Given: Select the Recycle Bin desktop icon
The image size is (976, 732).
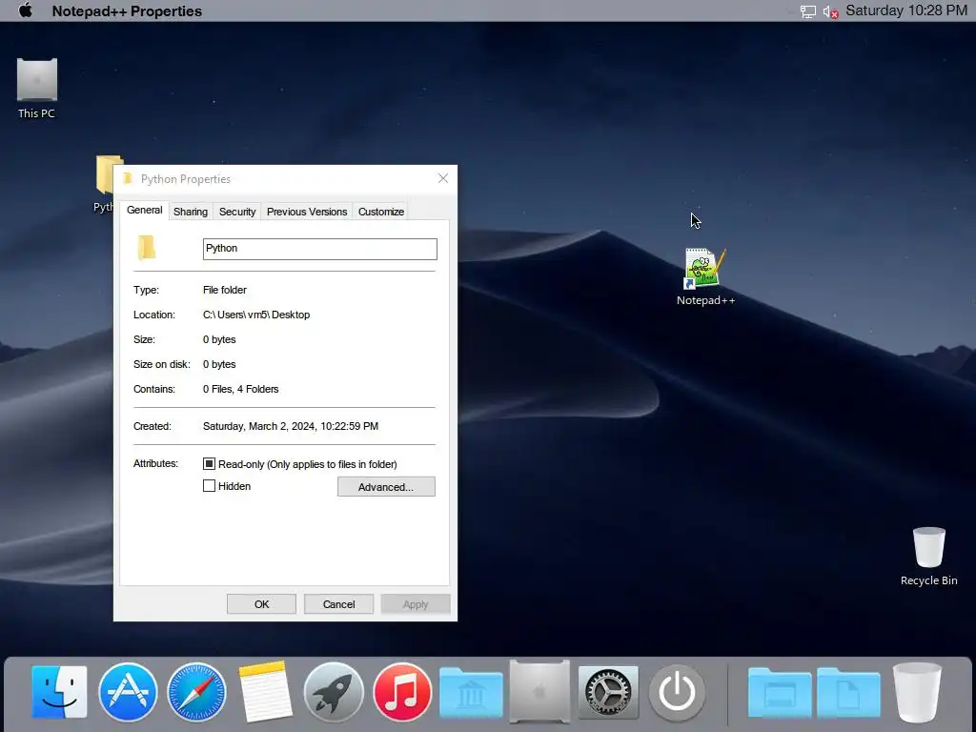Looking at the screenshot, I should [928, 557].
